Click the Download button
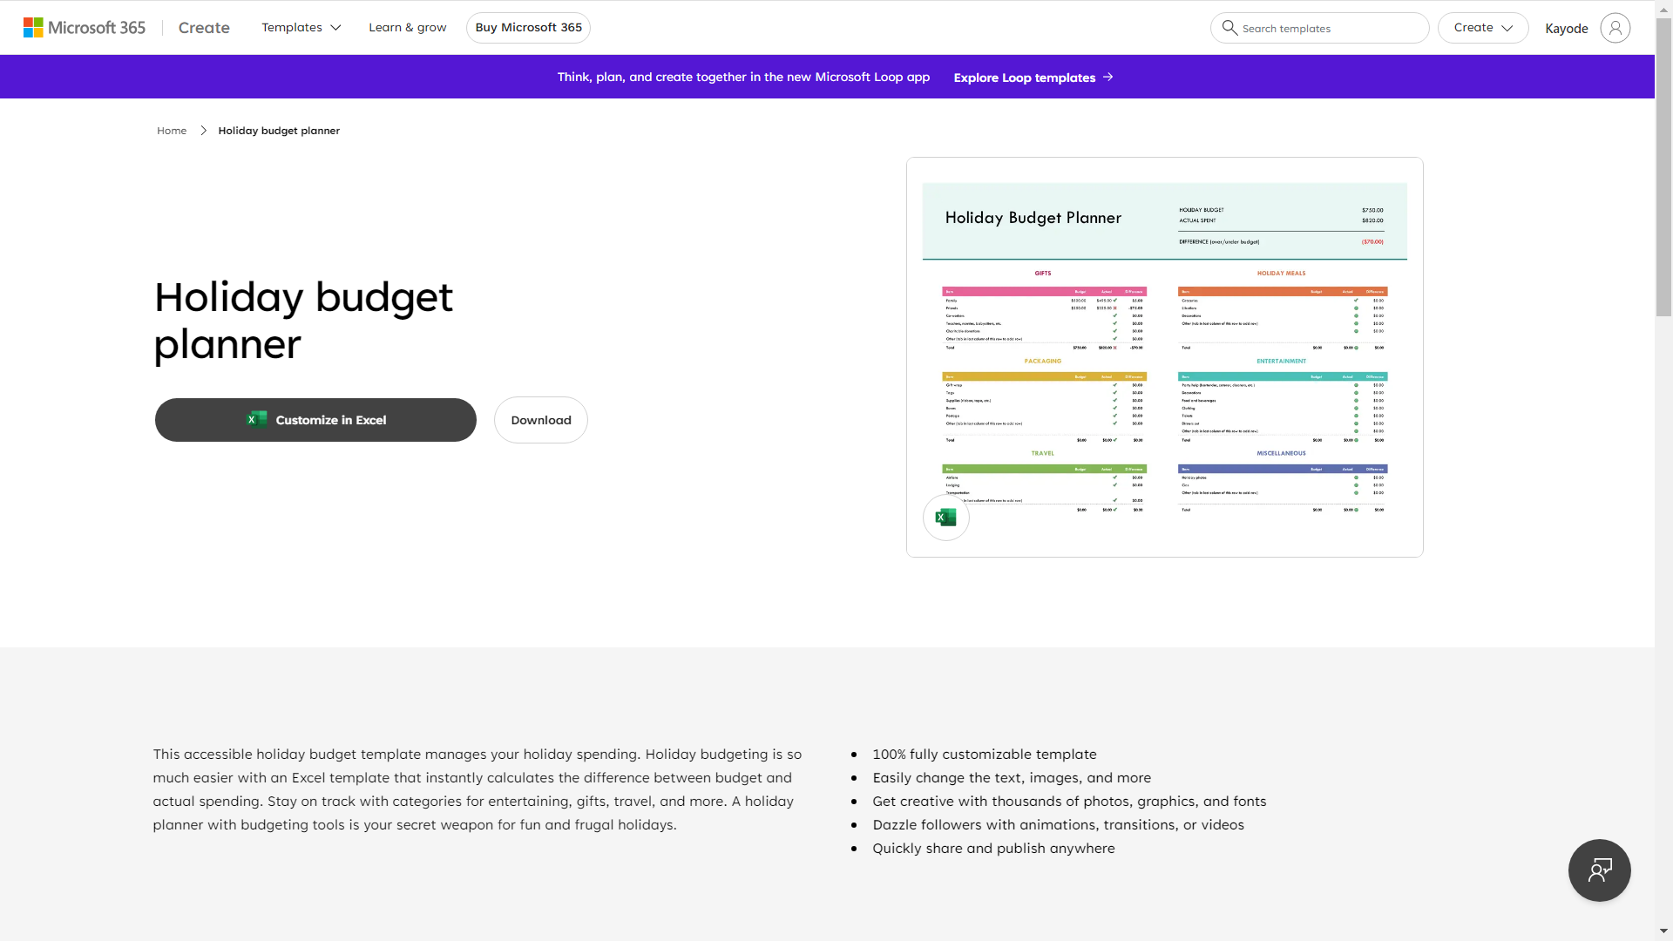The image size is (1673, 941). click(x=541, y=419)
